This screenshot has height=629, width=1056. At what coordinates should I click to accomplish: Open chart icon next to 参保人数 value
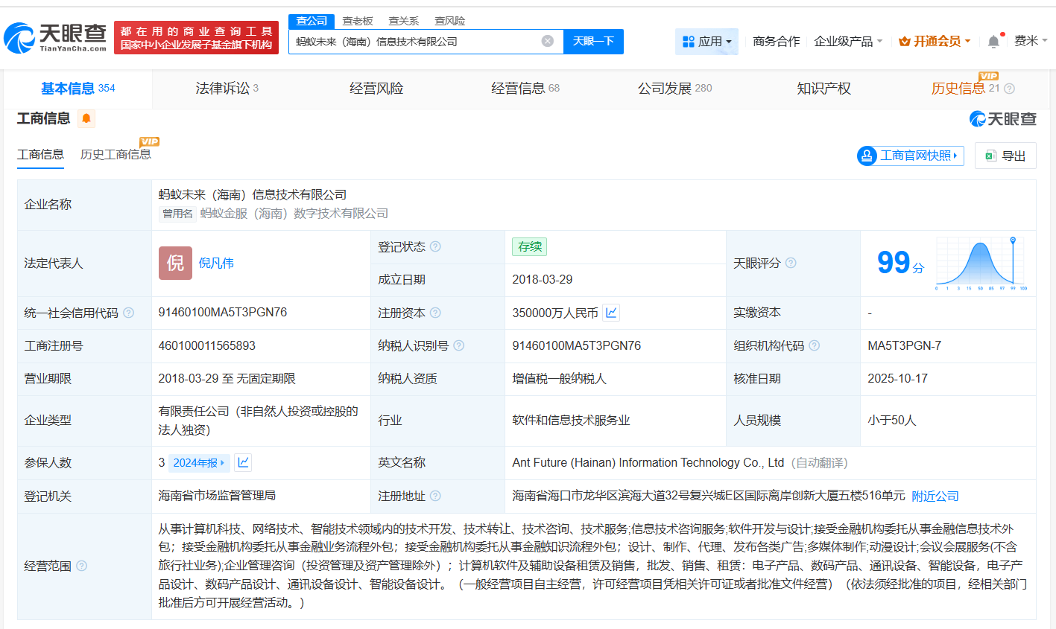tap(243, 462)
